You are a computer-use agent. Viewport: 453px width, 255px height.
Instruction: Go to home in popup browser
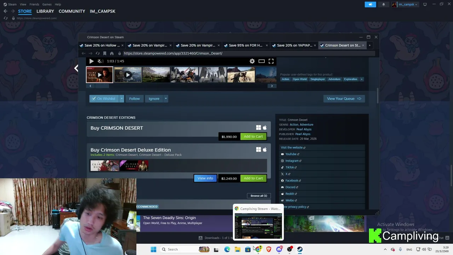112,53
